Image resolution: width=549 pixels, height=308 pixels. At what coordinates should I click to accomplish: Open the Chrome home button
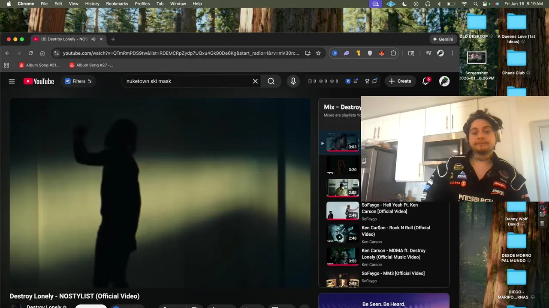(42, 53)
